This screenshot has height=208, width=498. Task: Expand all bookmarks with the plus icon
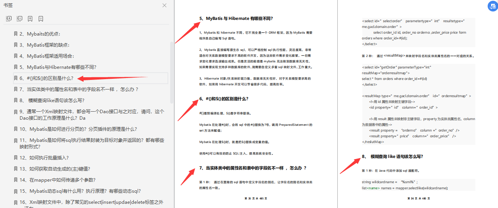[9, 18]
